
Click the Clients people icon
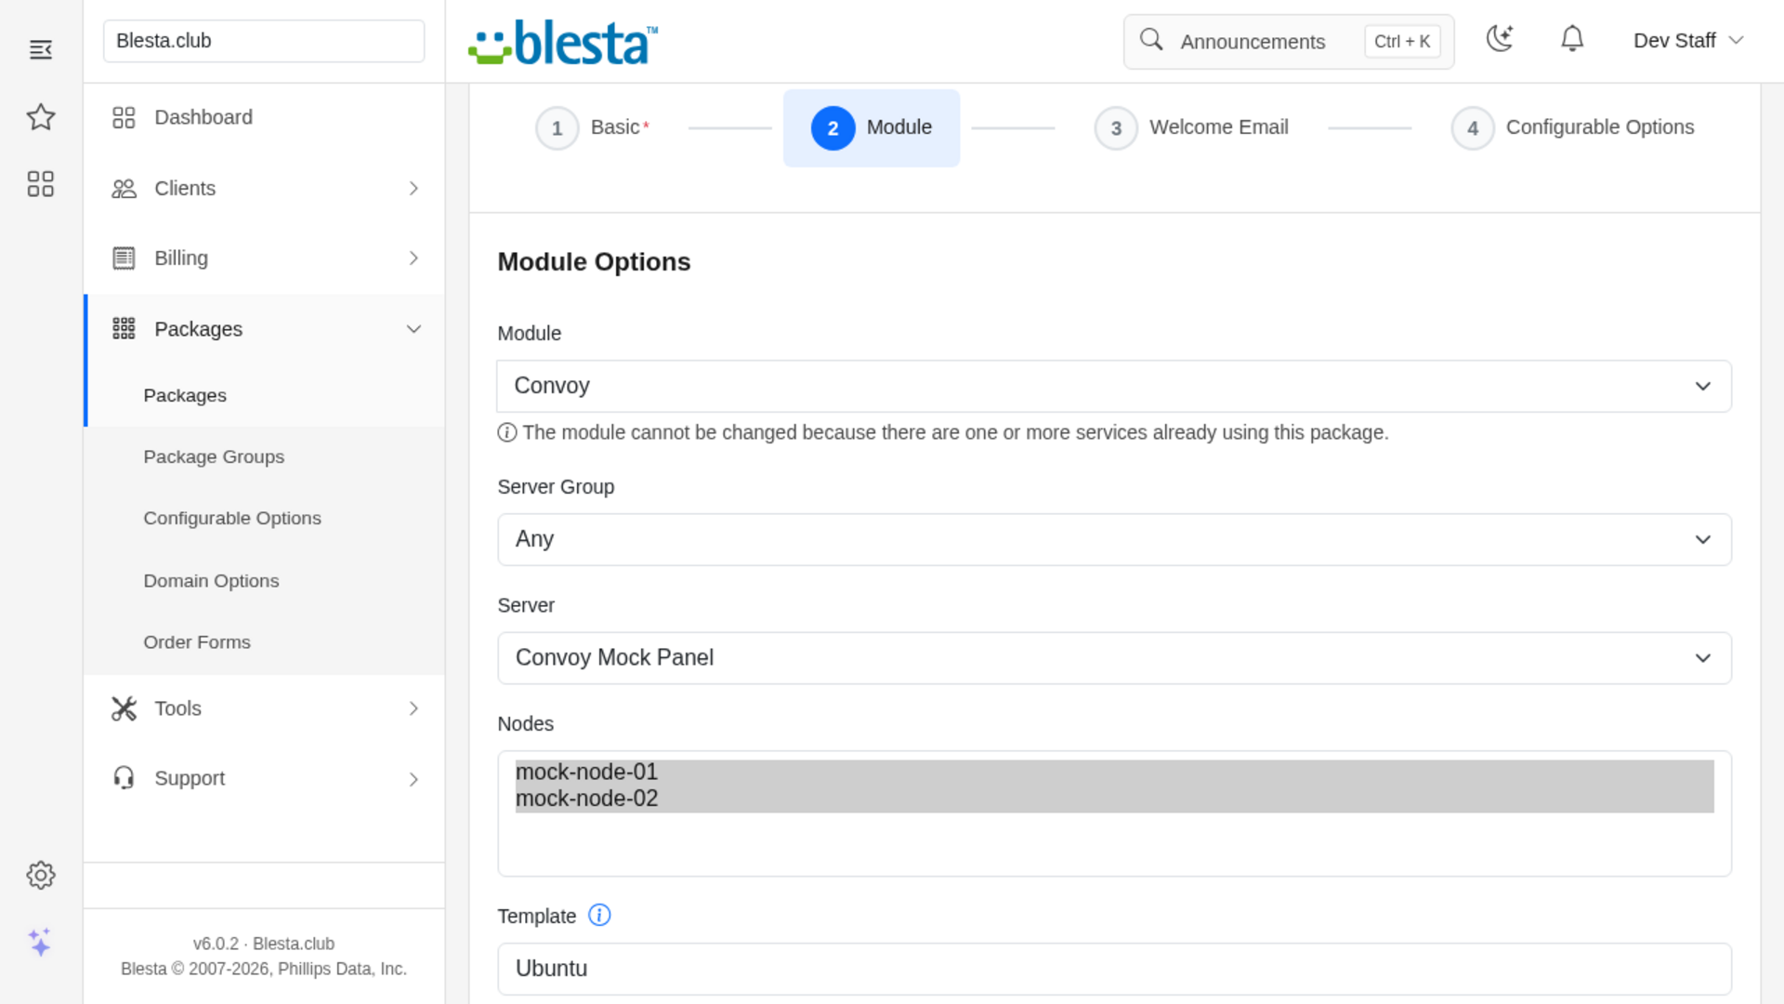(x=124, y=189)
